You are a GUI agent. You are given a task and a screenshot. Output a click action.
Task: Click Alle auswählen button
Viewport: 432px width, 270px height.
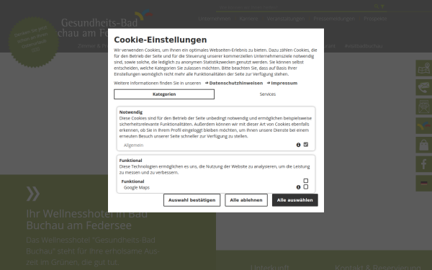click(294, 200)
